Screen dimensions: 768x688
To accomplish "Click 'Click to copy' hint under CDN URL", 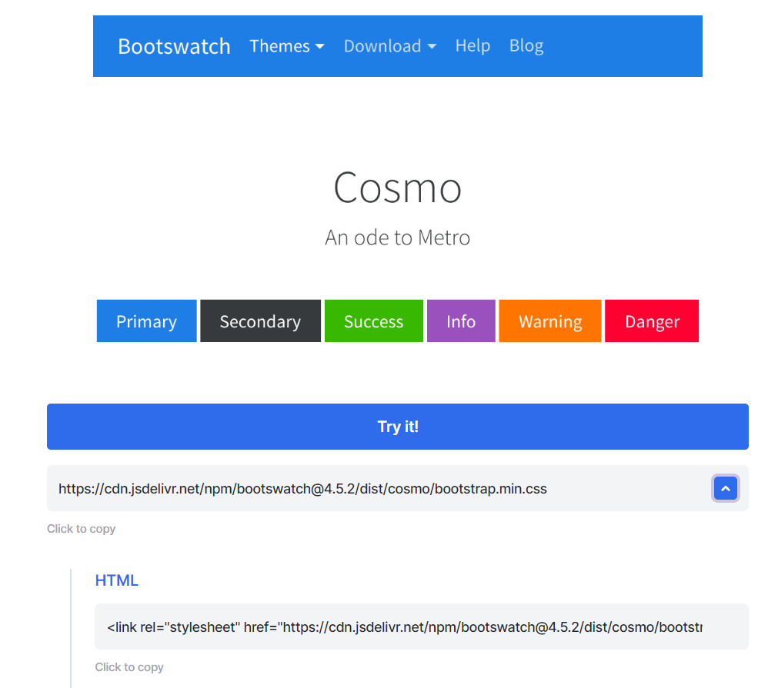I will coord(82,529).
